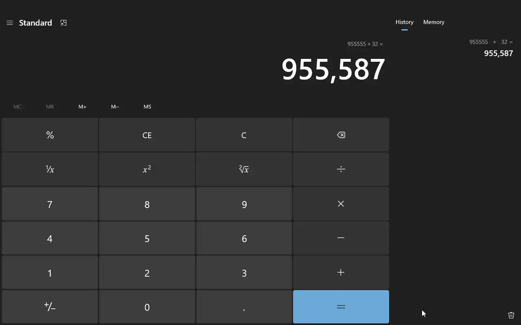Click the C clear key
The width and height of the screenshot is (521, 325).
[x=244, y=135]
